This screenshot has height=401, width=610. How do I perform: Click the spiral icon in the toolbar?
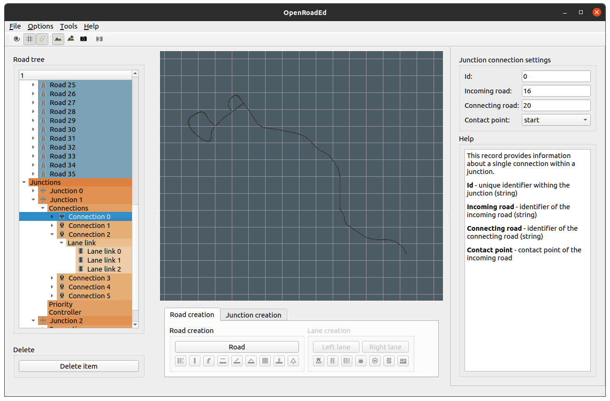coord(17,39)
